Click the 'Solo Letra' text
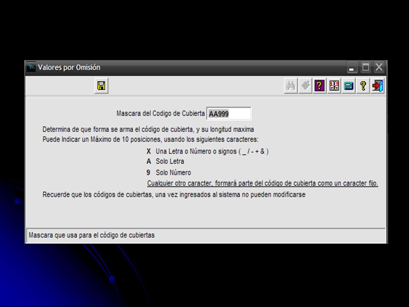Viewport: 409px width, 307px height. (x=170, y=161)
